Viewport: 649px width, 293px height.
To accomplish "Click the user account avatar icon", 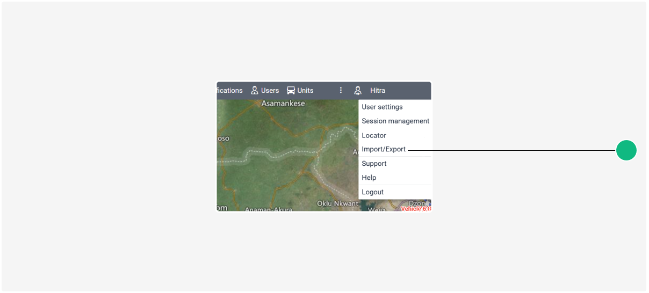I will click(358, 90).
